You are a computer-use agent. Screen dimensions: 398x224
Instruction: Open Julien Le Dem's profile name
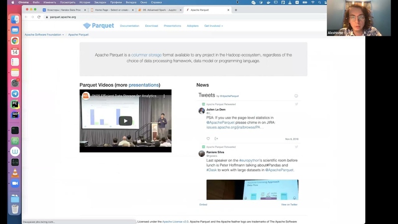(x=216, y=110)
